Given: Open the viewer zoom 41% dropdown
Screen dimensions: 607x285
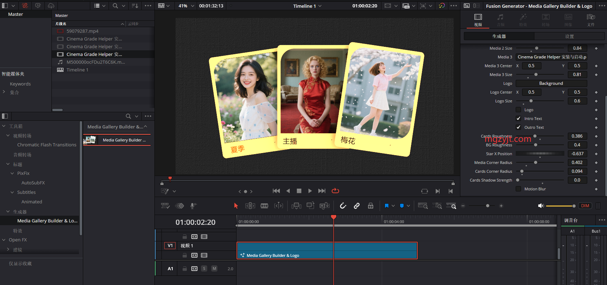Looking at the screenshot, I should pyautogui.click(x=192, y=6).
